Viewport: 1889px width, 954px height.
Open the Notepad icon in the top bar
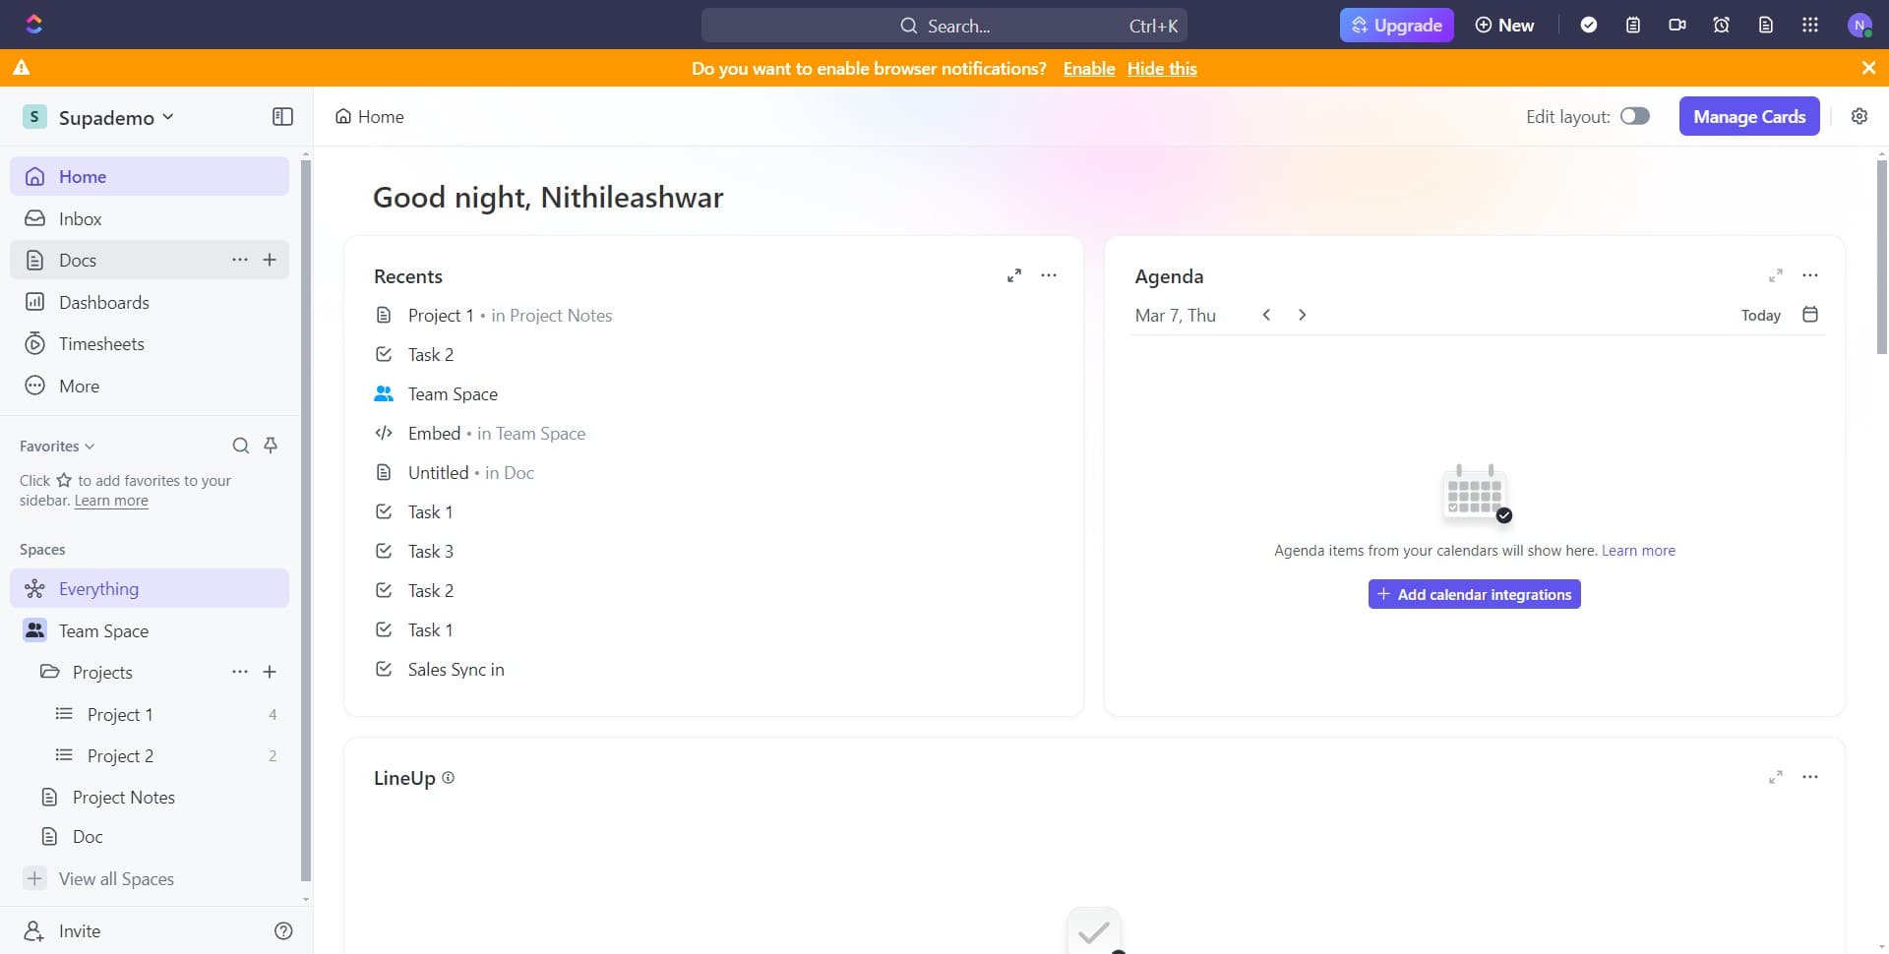pyautogui.click(x=1633, y=25)
